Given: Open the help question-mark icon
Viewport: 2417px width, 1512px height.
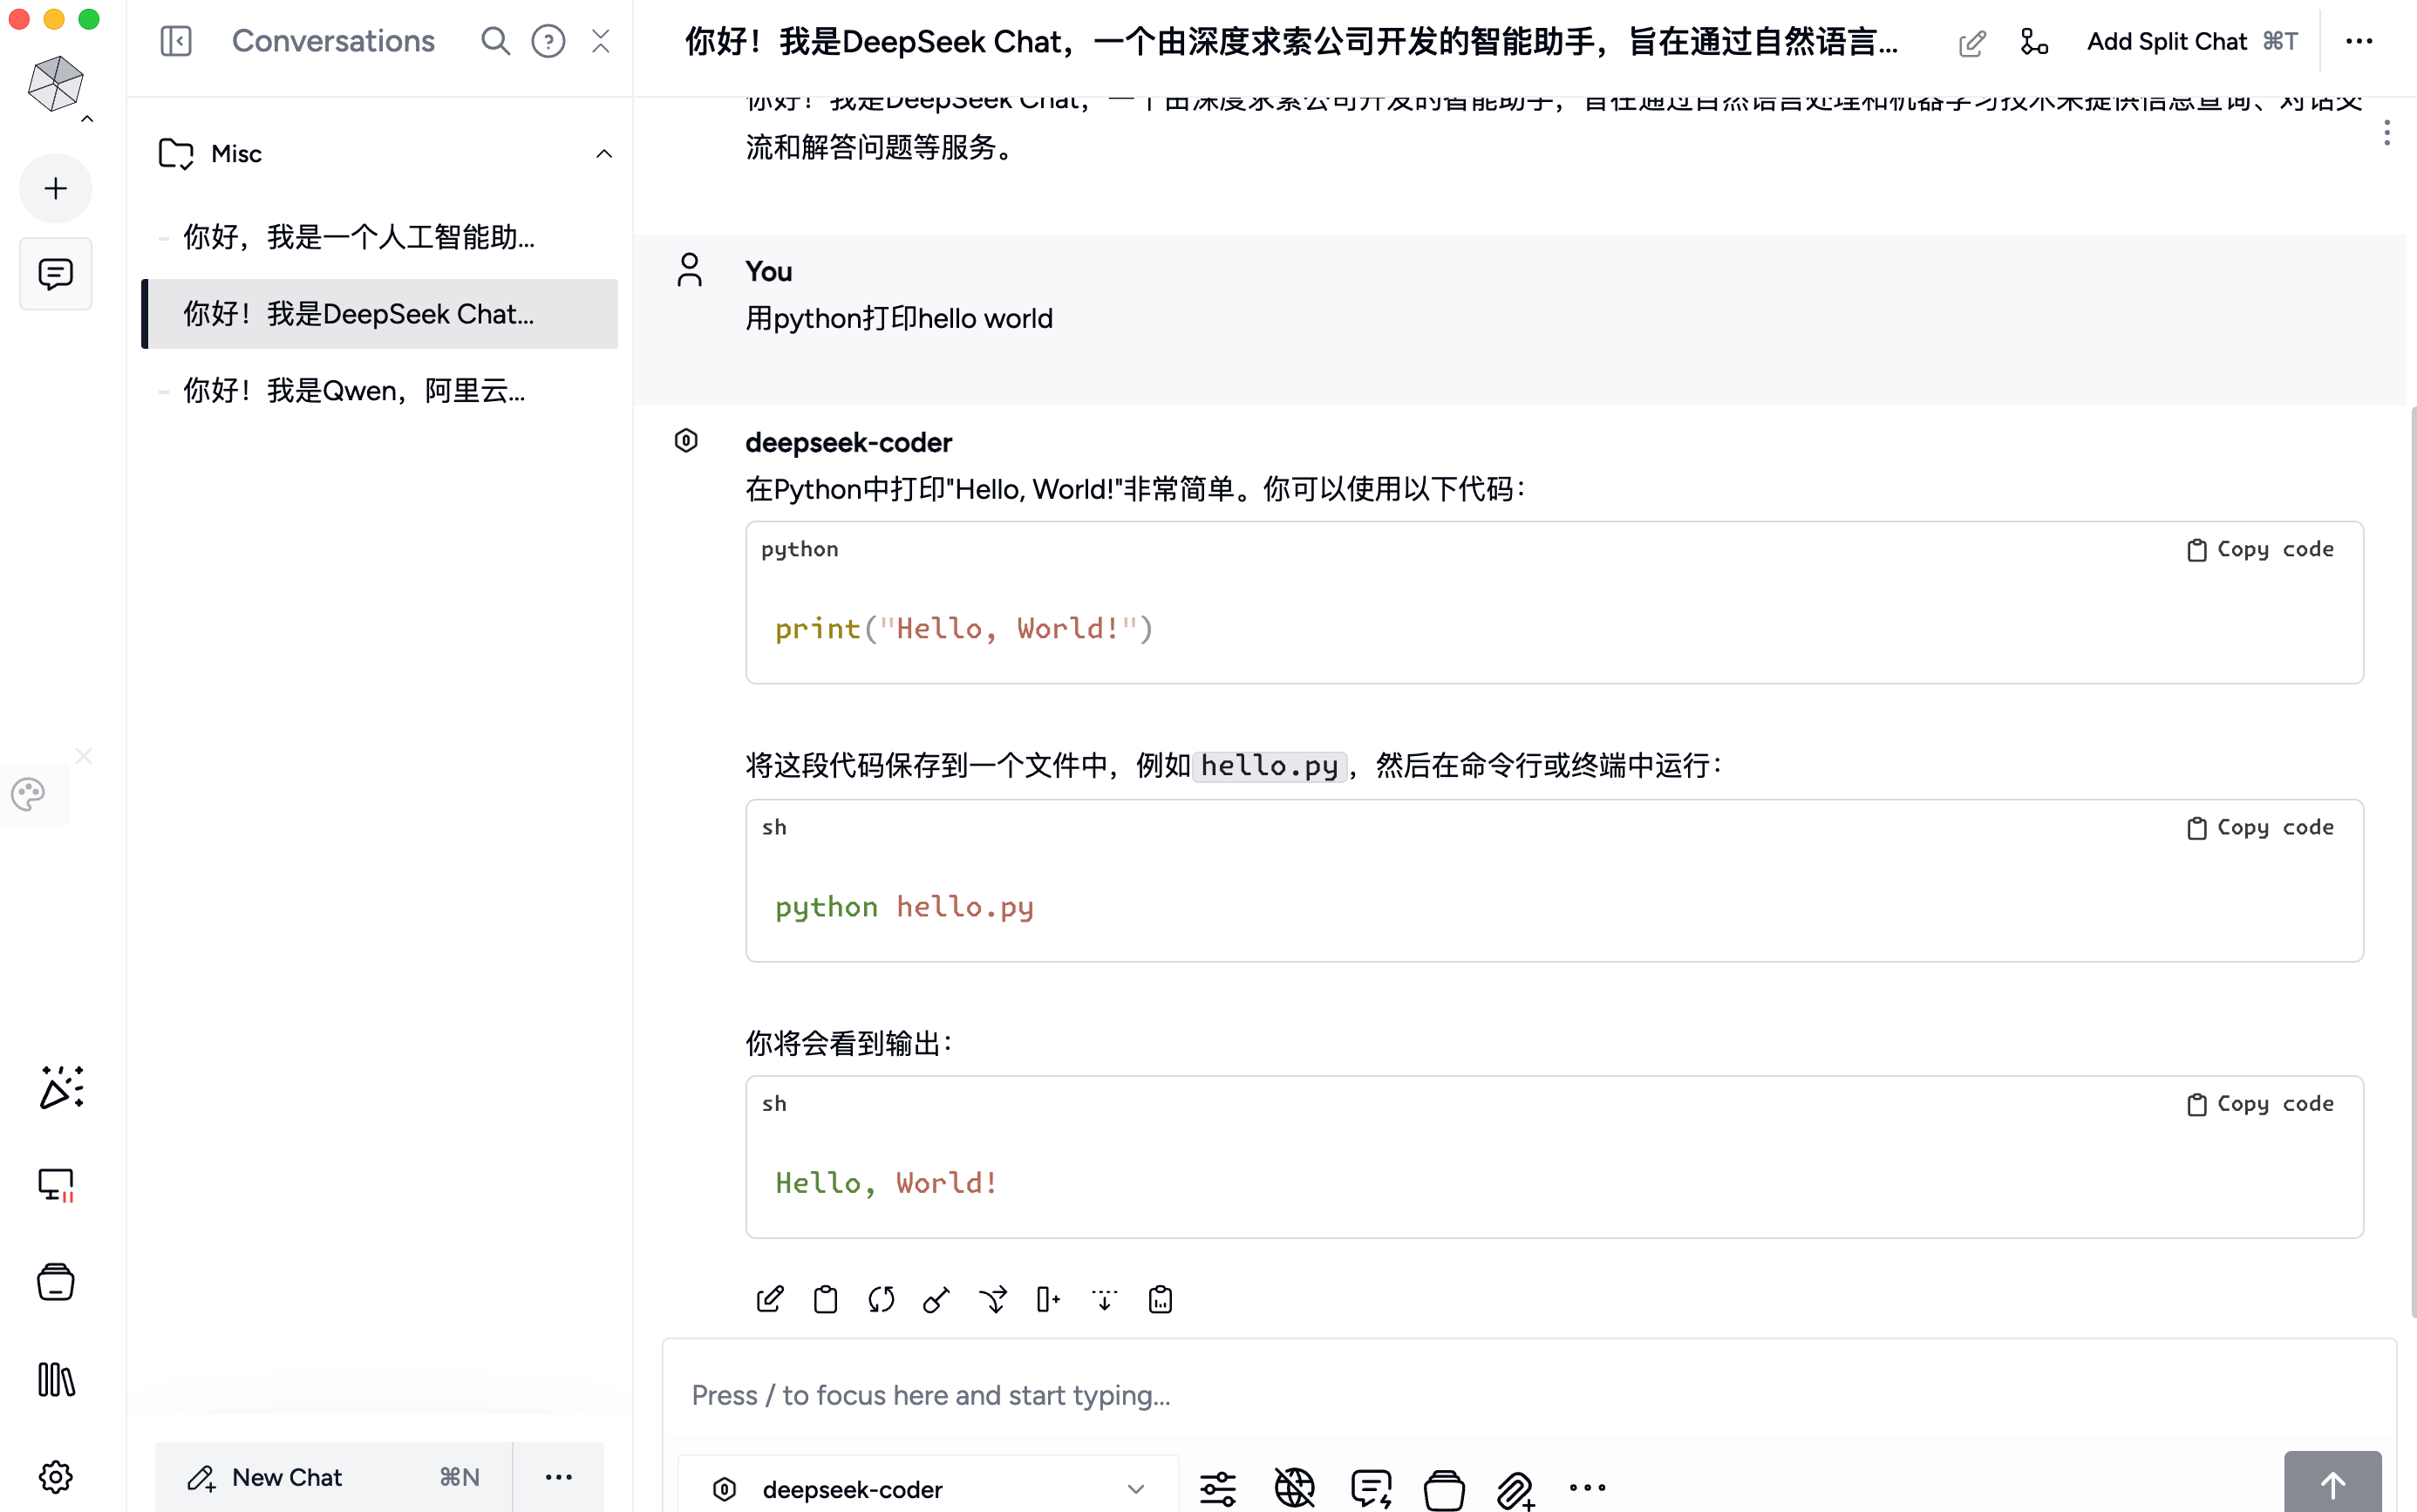Looking at the screenshot, I should click(548, 41).
